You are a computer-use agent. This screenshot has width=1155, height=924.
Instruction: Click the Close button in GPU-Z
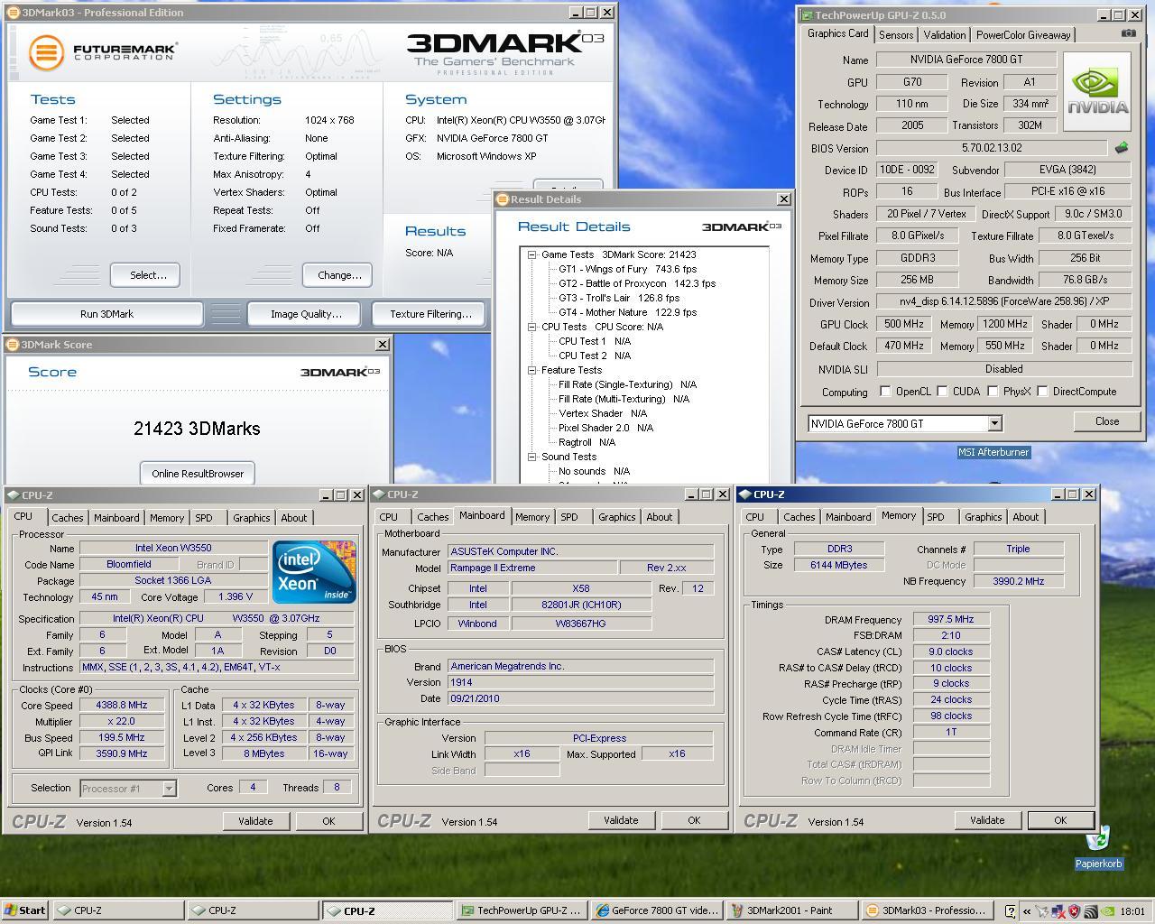click(1107, 421)
